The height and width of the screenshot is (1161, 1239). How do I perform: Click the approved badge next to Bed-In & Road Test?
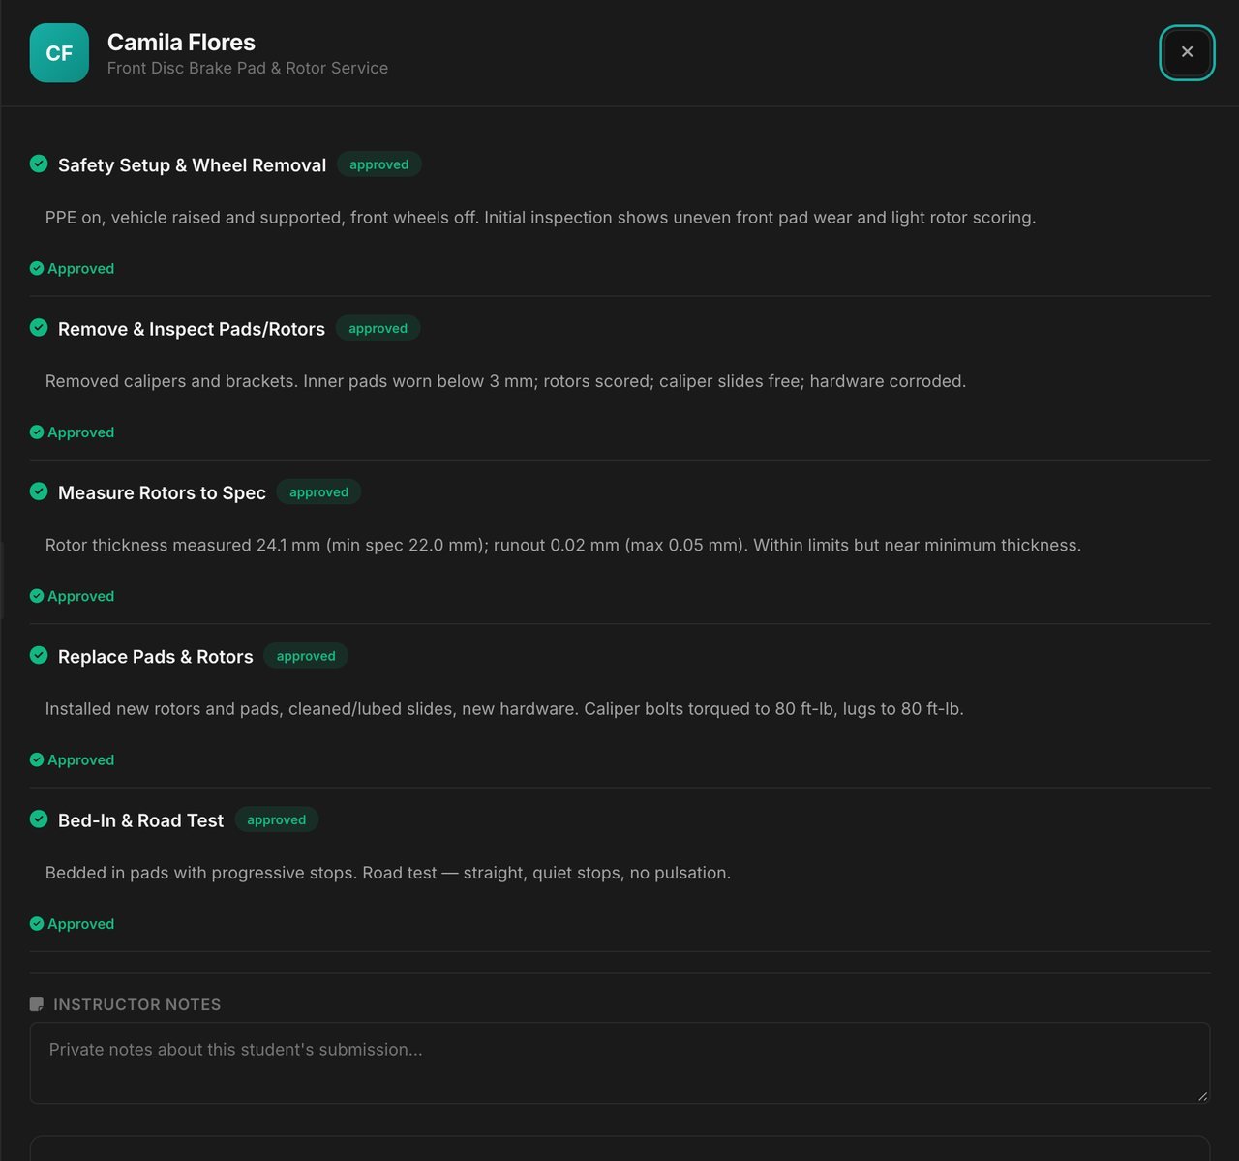point(276,819)
